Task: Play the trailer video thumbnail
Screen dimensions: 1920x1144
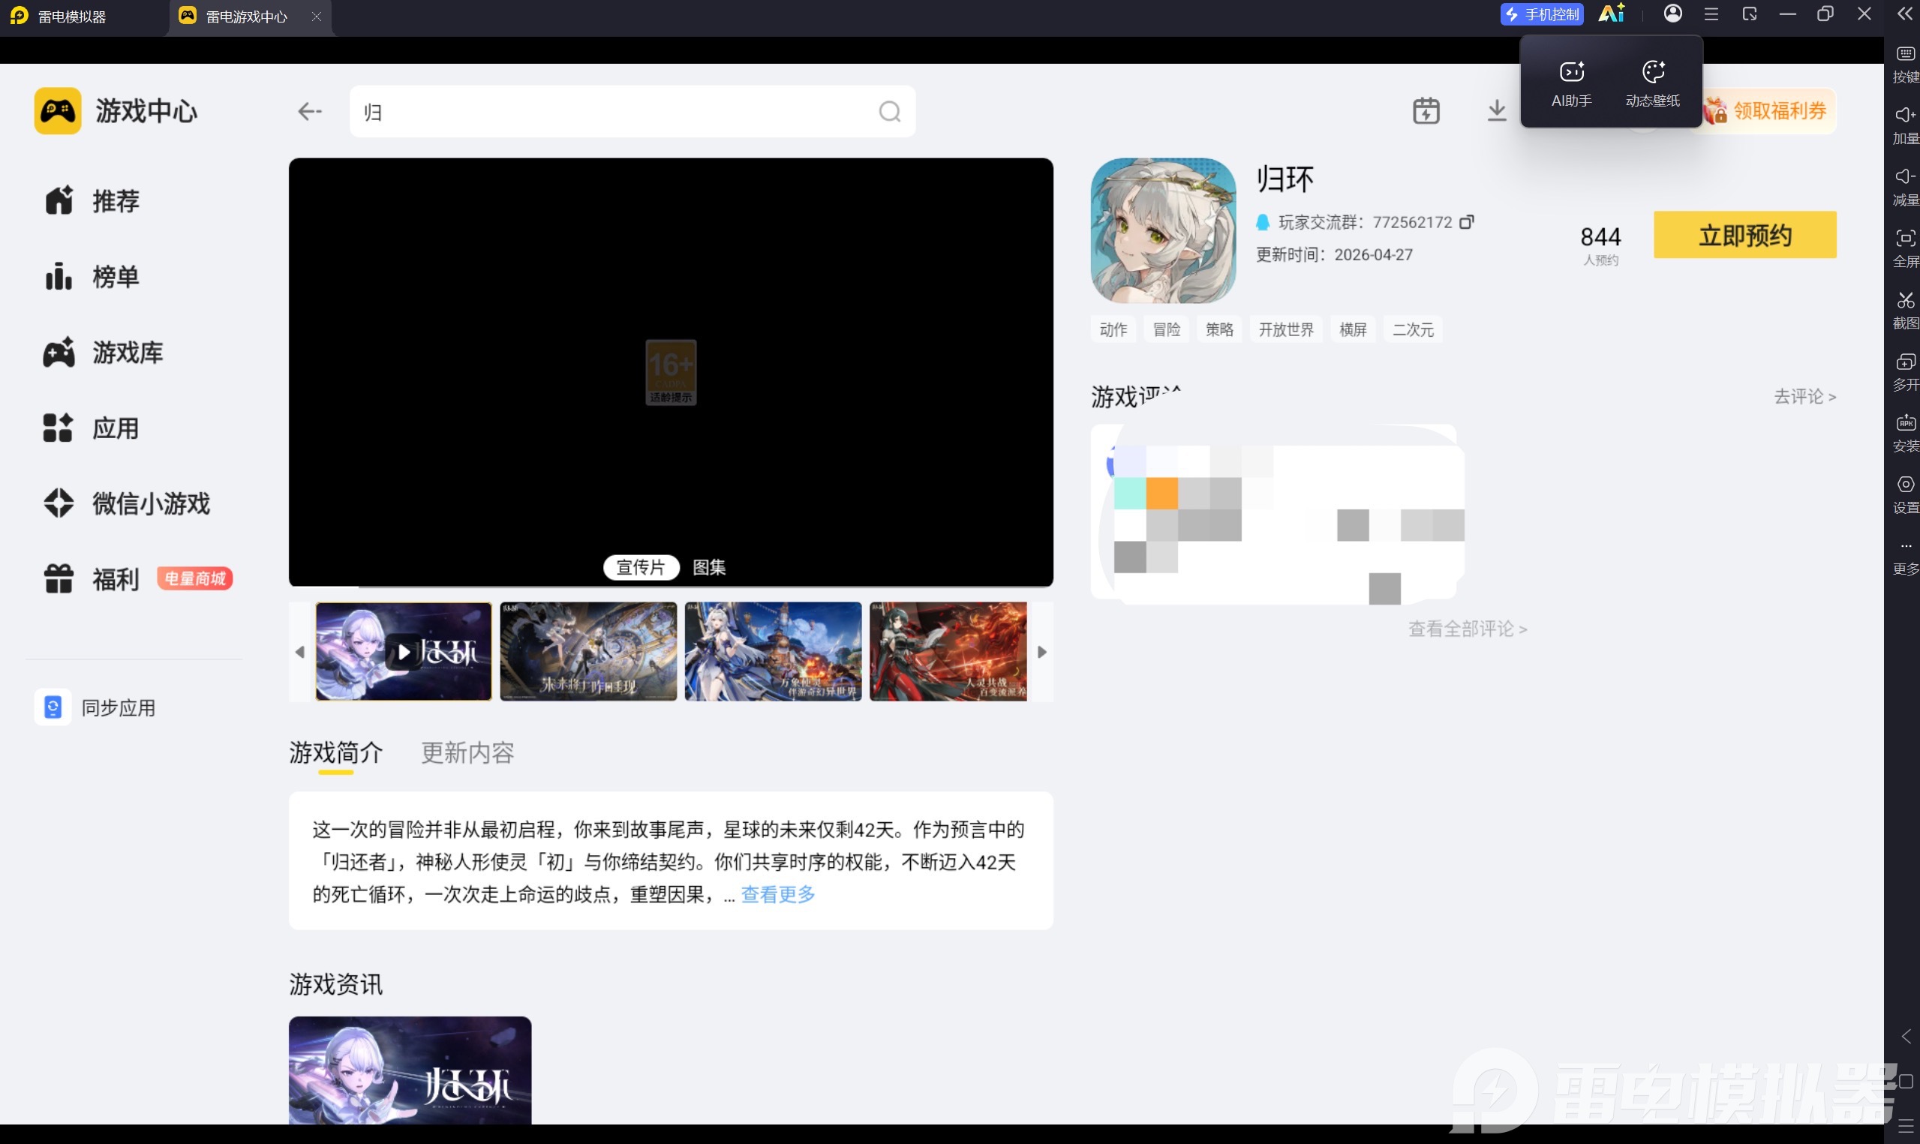Action: pyautogui.click(x=403, y=652)
